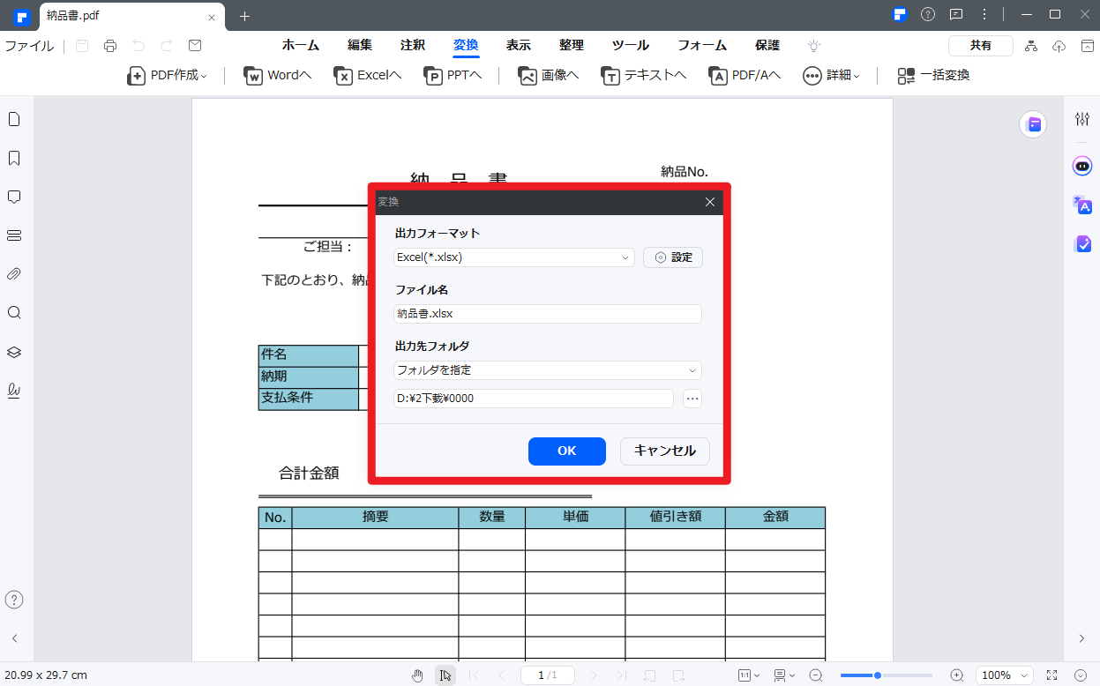Screen dimensions: 1100x686
Task: Open properties sliders icon on right panel
Action: [x=1082, y=119]
